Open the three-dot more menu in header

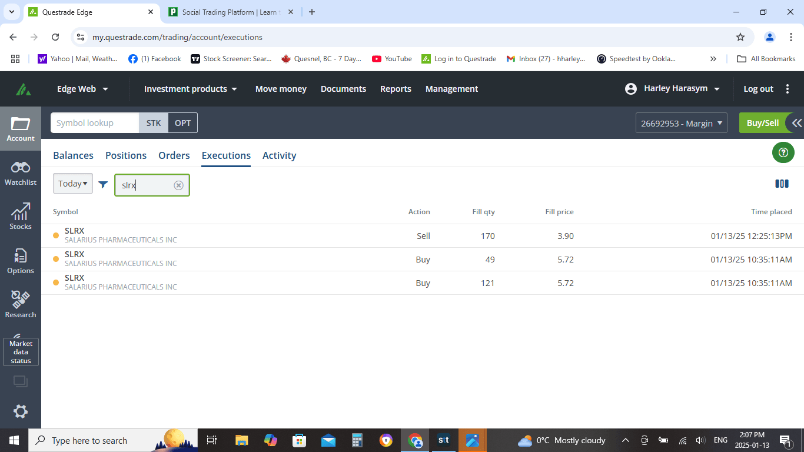click(x=788, y=89)
